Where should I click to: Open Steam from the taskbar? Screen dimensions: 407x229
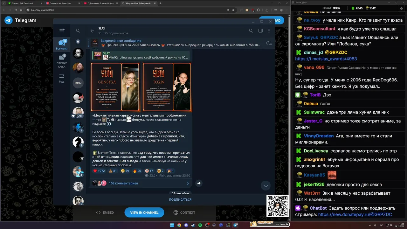(193, 225)
